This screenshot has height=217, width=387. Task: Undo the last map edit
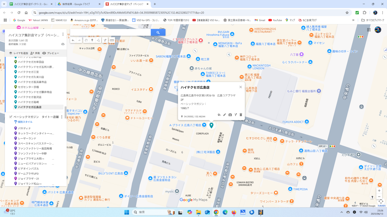[x=73, y=40]
